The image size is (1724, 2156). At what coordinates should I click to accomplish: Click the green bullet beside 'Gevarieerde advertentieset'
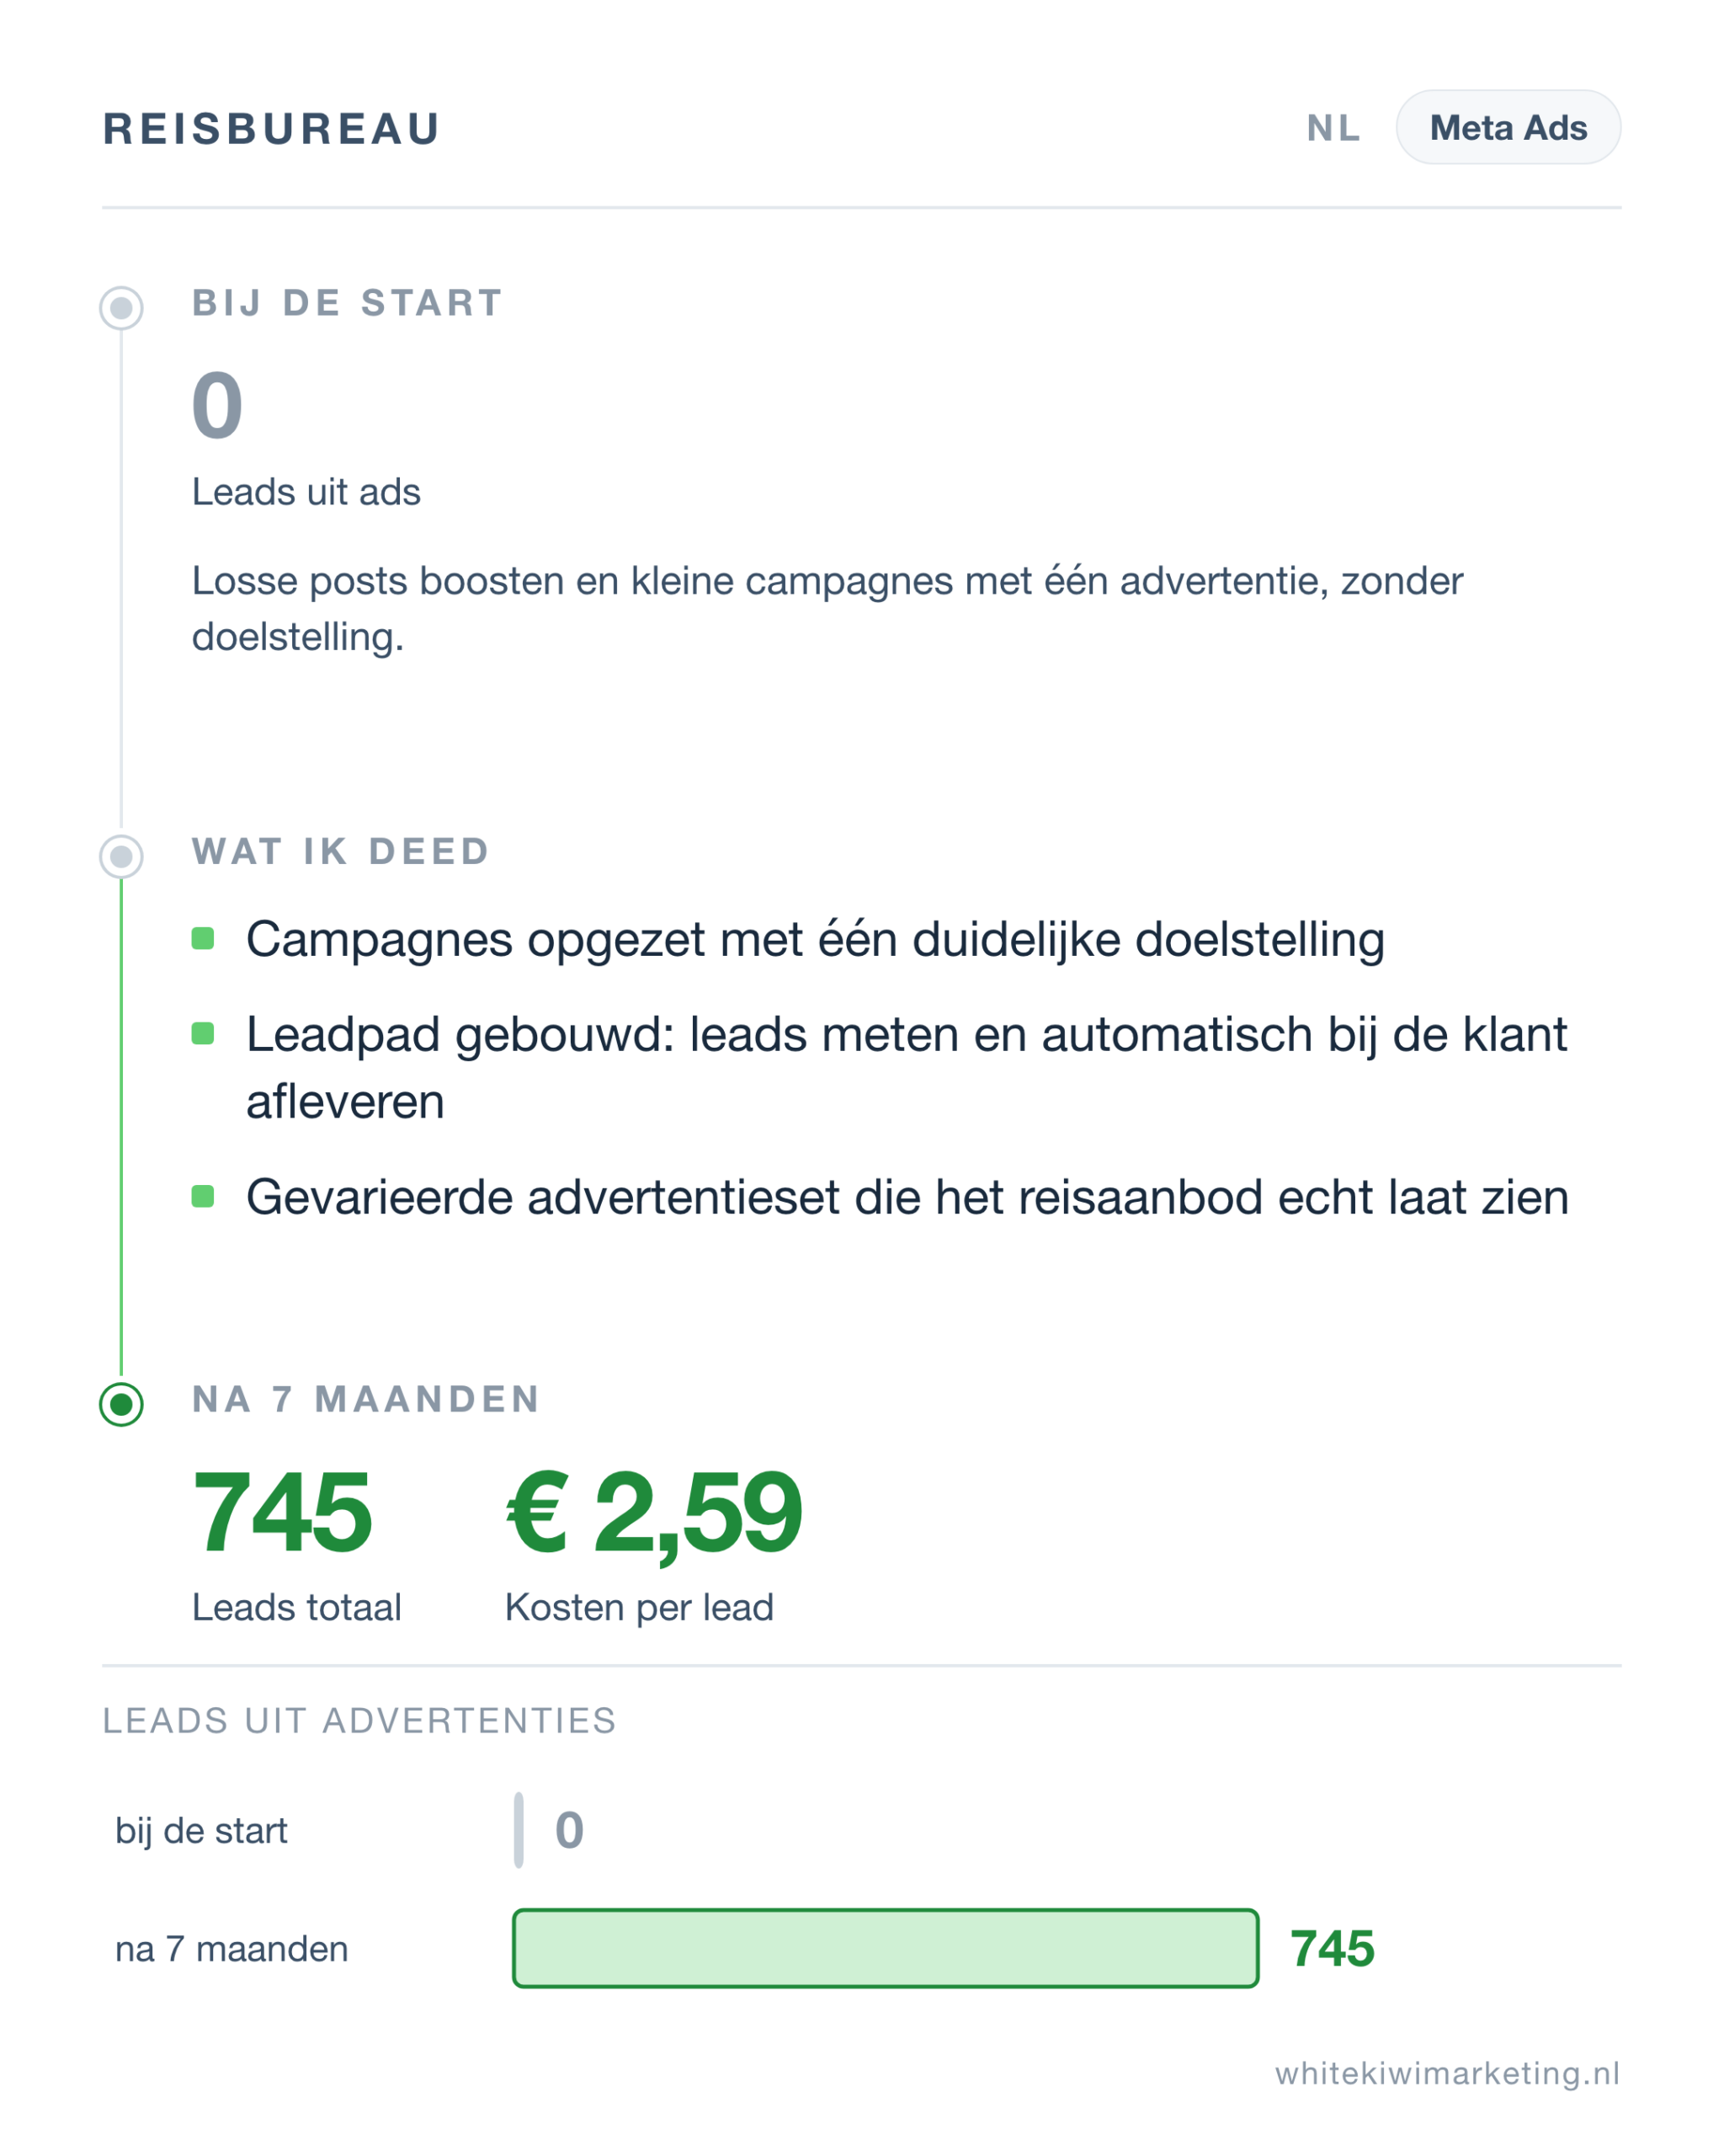pyautogui.click(x=203, y=1196)
